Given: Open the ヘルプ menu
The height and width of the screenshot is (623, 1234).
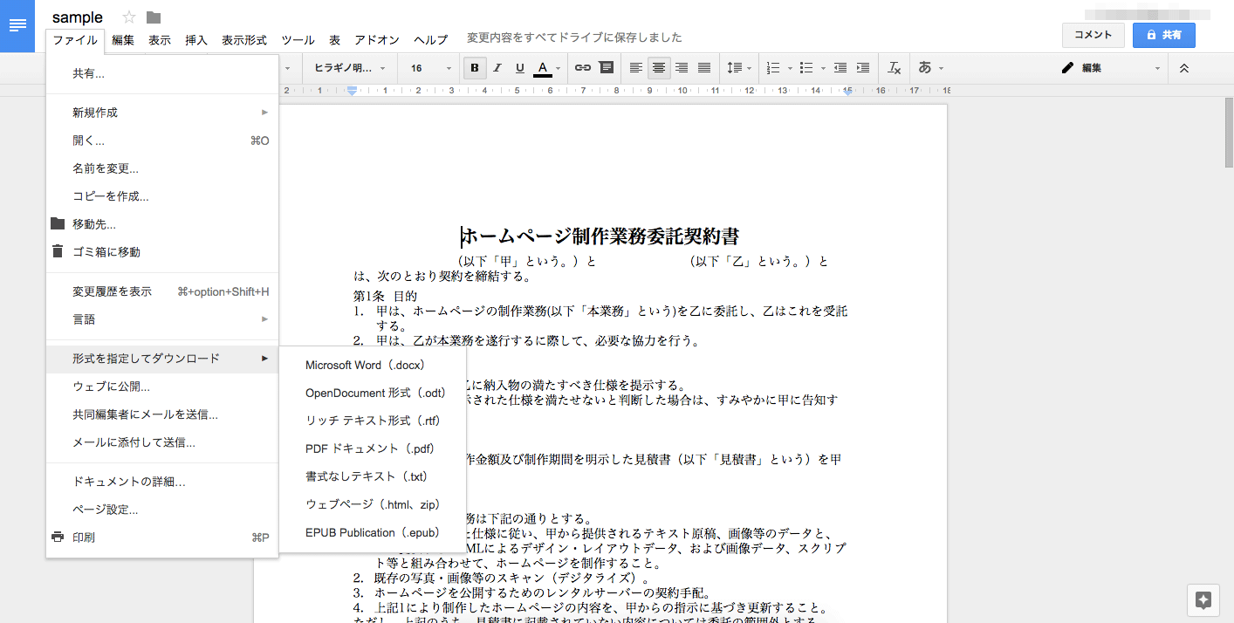Looking at the screenshot, I should pyautogui.click(x=431, y=40).
